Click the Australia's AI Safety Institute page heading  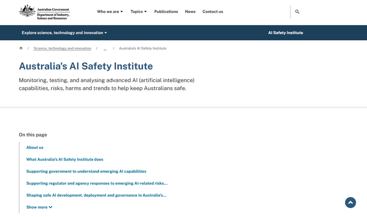click(x=86, y=66)
